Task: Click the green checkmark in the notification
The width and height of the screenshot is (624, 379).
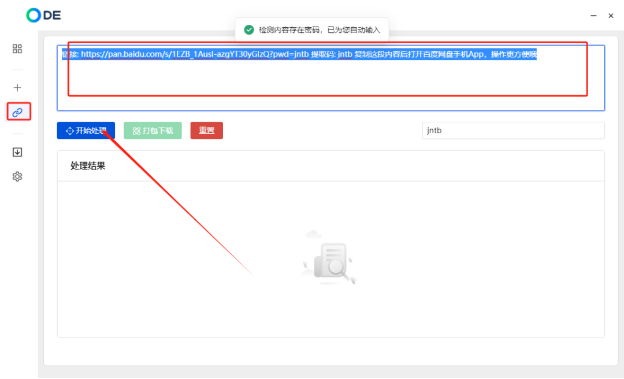Action: coord(249,29)
